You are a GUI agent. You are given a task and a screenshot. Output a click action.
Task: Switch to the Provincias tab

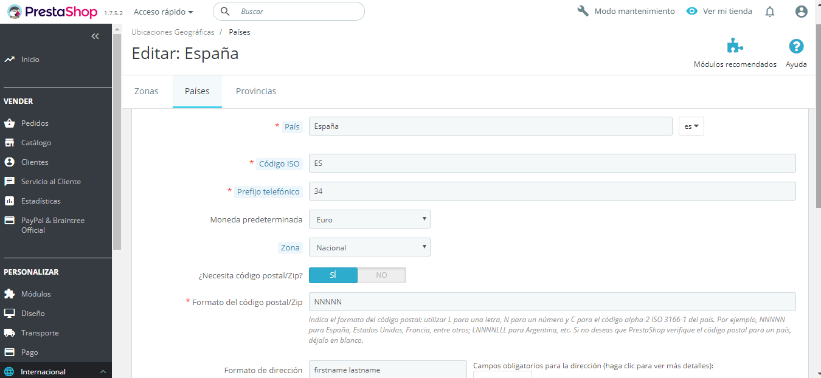[256, 91]
